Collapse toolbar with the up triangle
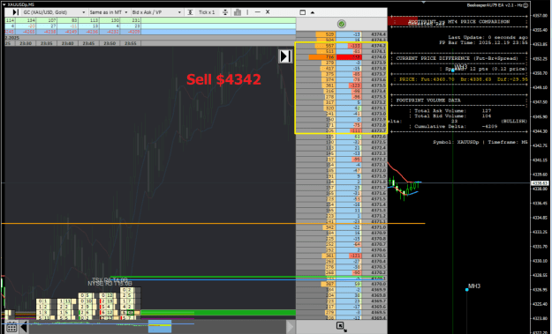Image resolution: width=552 pixels, height=334 pixels. [313, 12]
